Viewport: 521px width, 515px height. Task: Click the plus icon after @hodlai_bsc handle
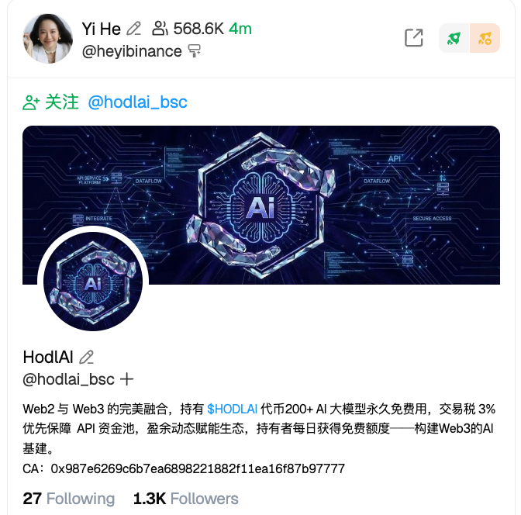coord(126,379)
